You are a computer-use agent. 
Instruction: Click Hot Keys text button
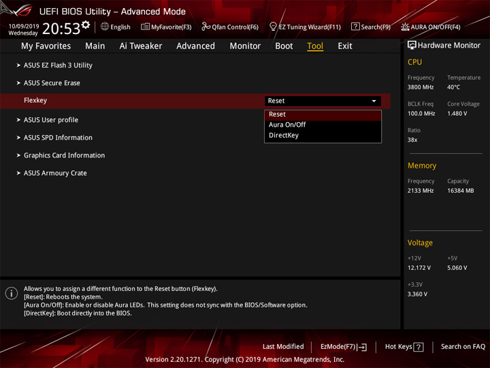pos(398,347)
